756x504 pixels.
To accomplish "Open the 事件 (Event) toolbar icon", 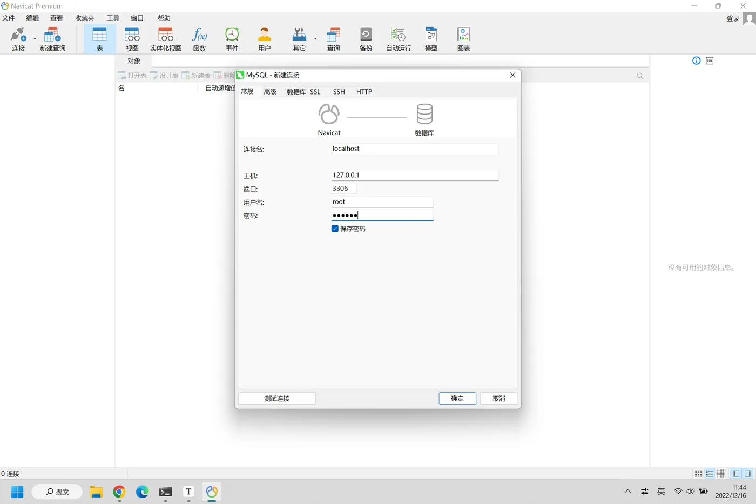I will (232, 39).
